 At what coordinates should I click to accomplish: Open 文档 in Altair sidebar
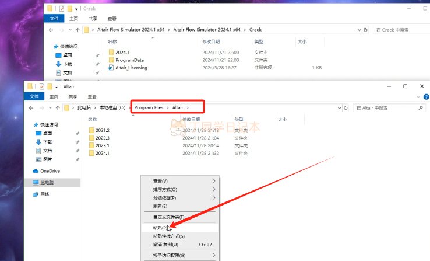pos(44,151)
